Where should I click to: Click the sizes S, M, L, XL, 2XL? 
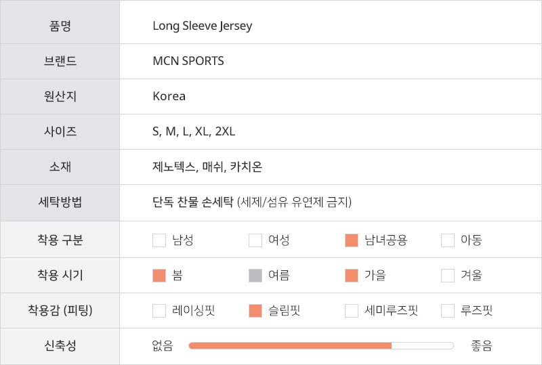(194, 132)
